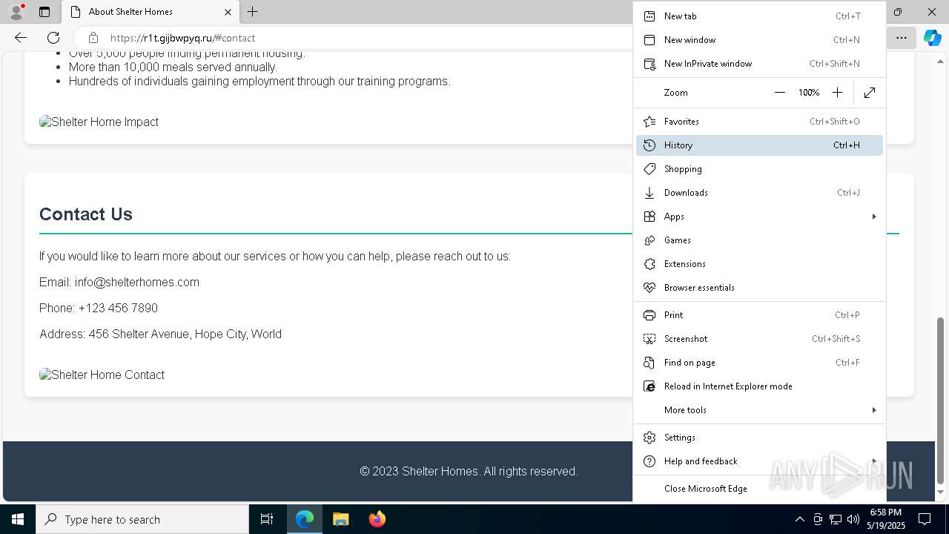The width and height of the screenshot is (949, 534).
Task: Open History from the menu
Action: click(x=759, y=145)
